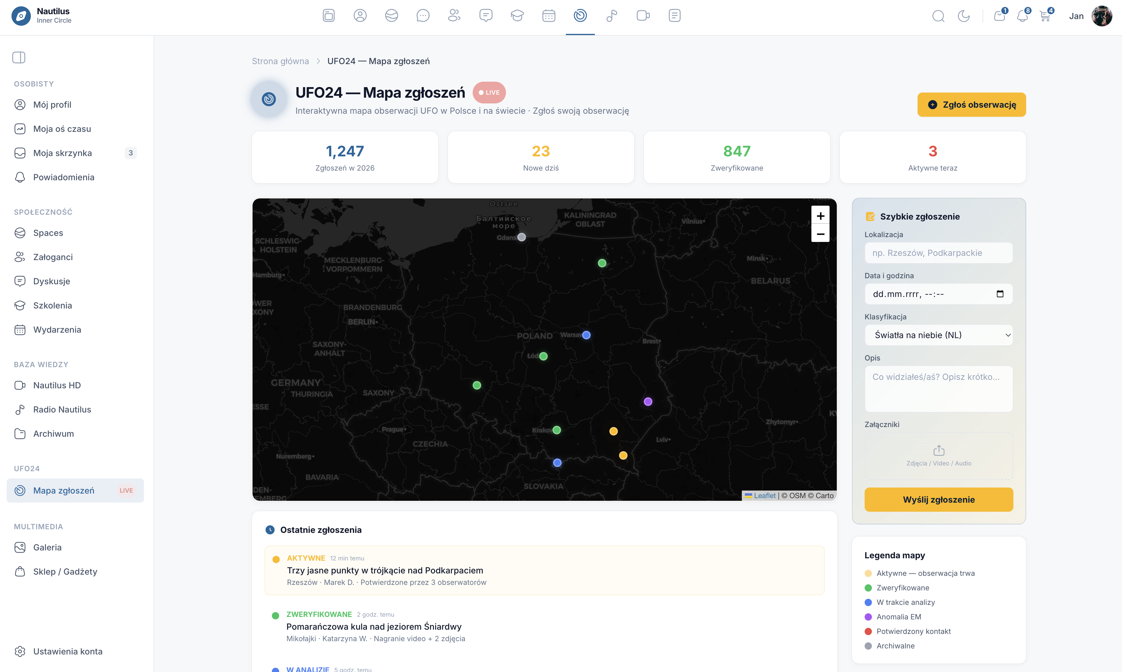
Task: Click the upload icon in Załączniki area
Action: pos(939,450)
